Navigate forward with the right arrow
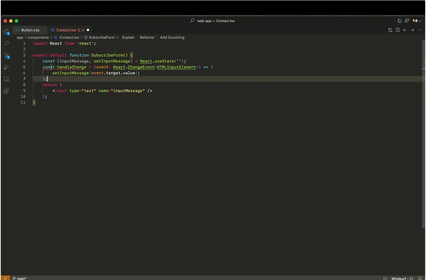426x280 pixels. point(412,30)
